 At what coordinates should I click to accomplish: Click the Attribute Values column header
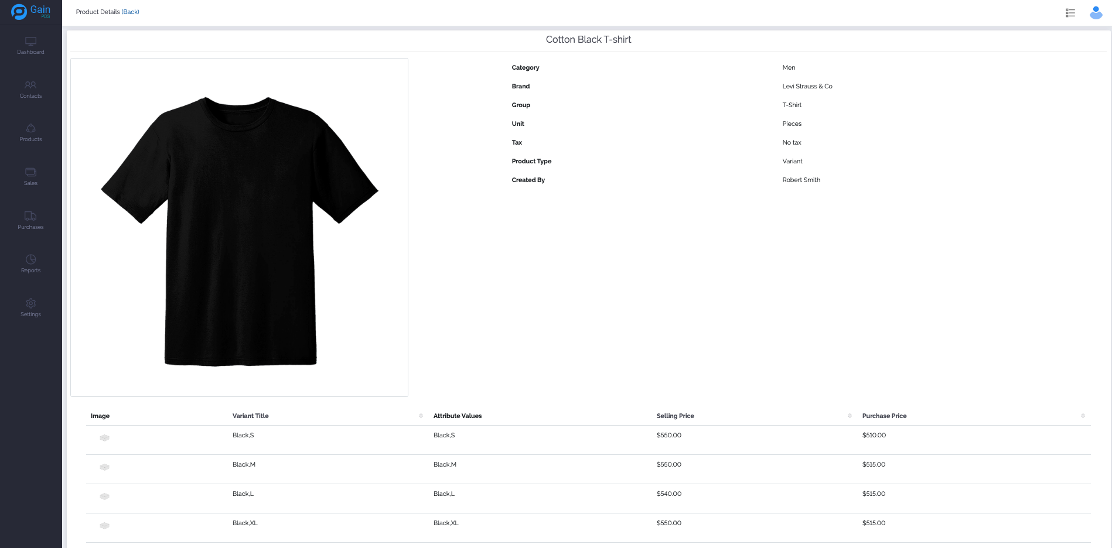[458, 416]
